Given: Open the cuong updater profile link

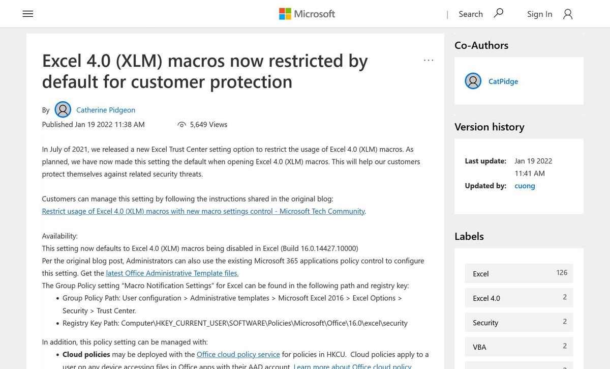Looking at the screenshot, I should point(525,186).
